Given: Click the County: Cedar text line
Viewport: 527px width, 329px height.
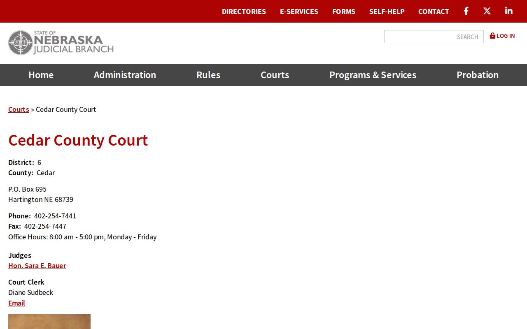Looking at the screenshot, I should coord(32,173).
